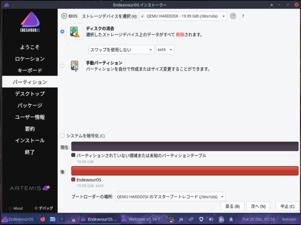Click the taskbar clock Tue 20 Dec
The height and width of the screenshot is (225, 301).
coord(258,219)
